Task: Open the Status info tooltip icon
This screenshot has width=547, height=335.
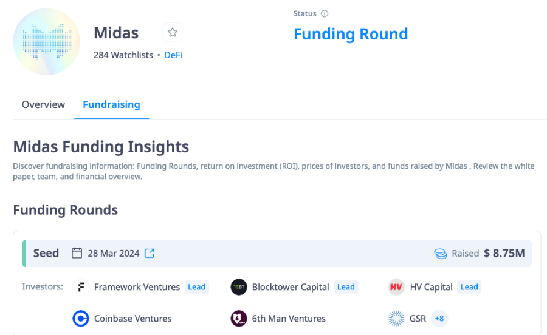Action: tap(325, 13)
